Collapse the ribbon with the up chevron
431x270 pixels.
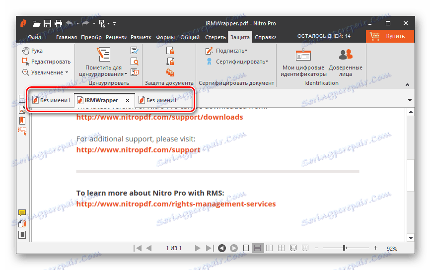(x=407, y=85)
